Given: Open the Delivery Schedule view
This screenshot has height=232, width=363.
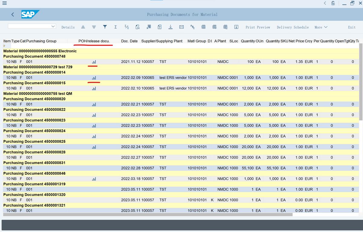Looking at the screenshot, I should coord(293,27).
